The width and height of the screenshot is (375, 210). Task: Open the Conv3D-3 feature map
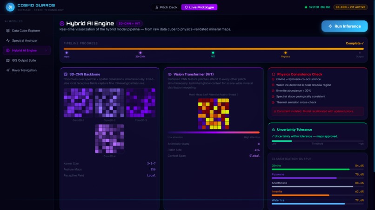[x=141, y=103]
